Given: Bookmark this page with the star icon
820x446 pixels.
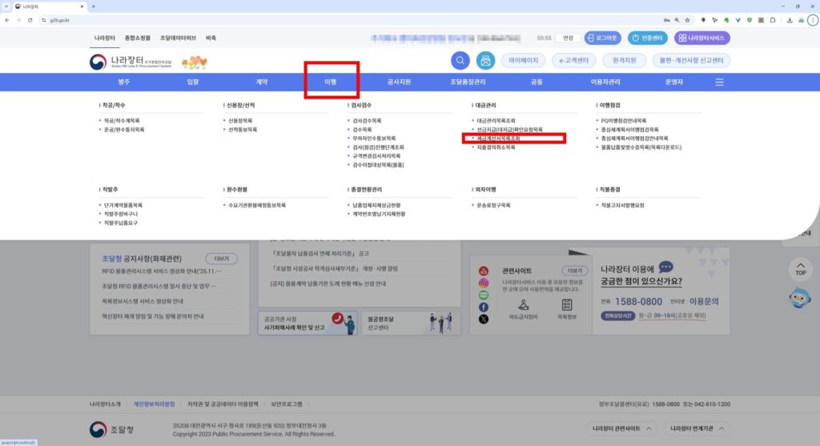Looking at the screenshot, I should tap(687, 20).
